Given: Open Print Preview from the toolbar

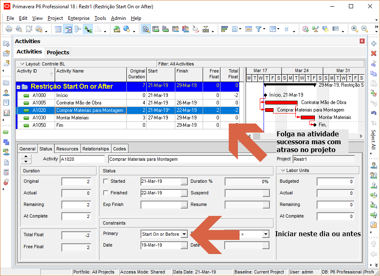Looking at the screenshot, I should 19,29.
